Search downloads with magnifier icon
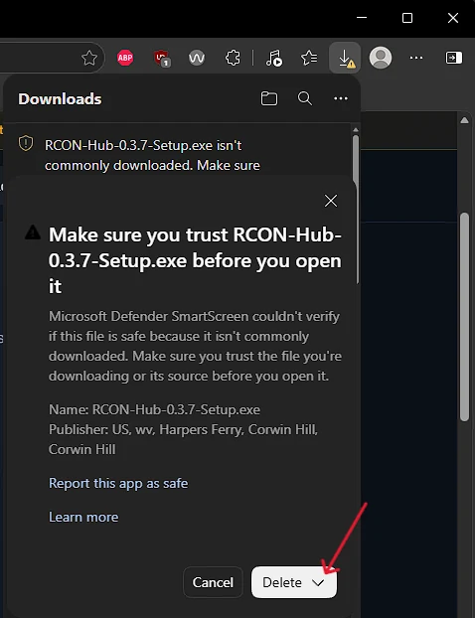 tap(305, 98)
